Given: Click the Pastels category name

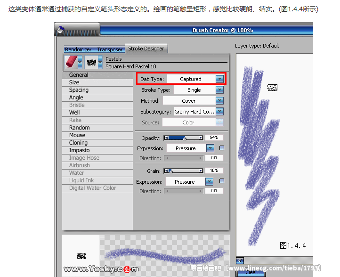Looking at the screenshot, I should pyautogui.click(x=113, y=59).
